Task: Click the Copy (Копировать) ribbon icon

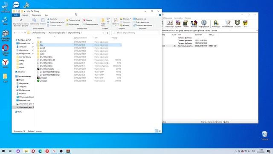Action: coord(34,21)
